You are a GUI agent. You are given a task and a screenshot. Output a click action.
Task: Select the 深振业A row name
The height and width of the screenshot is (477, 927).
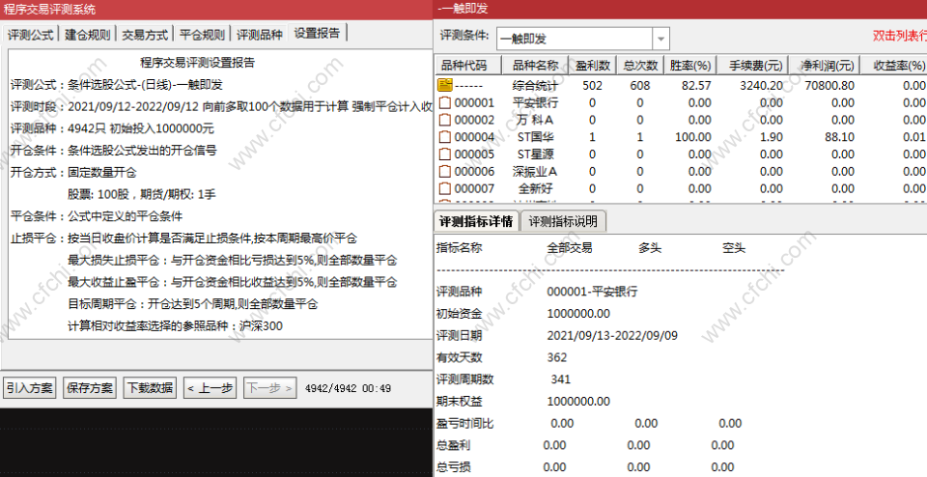click(x=535, y=172)
